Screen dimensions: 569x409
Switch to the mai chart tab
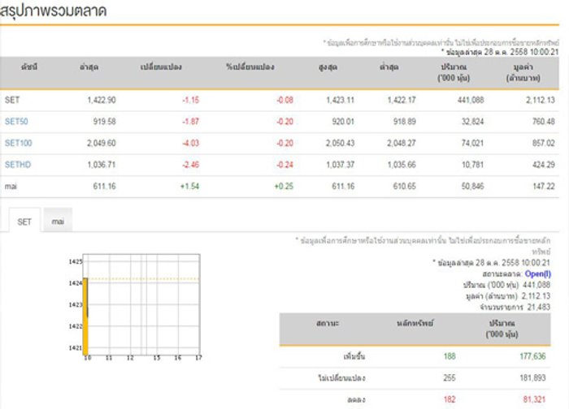click(x=58, y=221)
